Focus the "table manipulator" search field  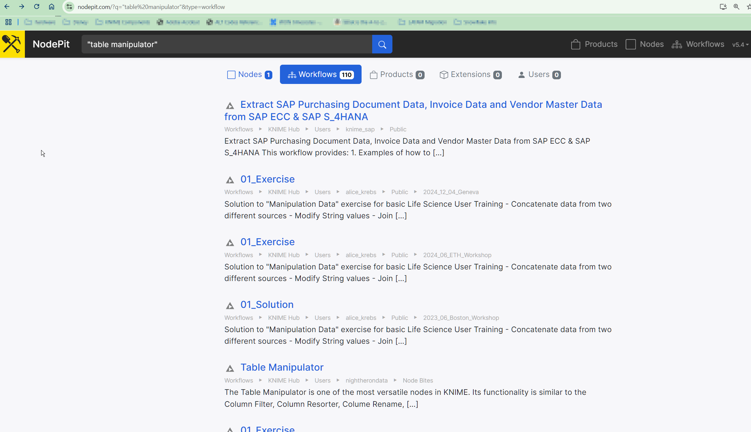pos(227,44)
